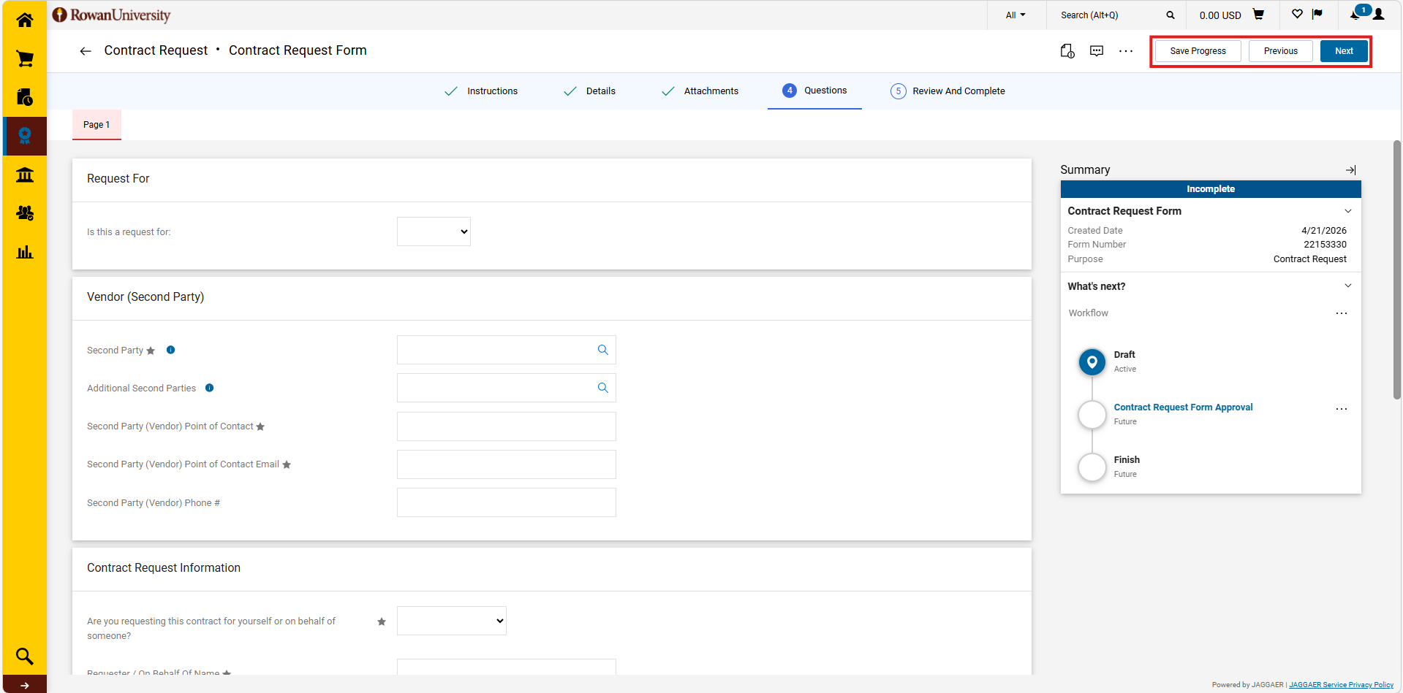Select the Questions step
The width and height of the screenshot is (1403, 693).
[814, 91]
